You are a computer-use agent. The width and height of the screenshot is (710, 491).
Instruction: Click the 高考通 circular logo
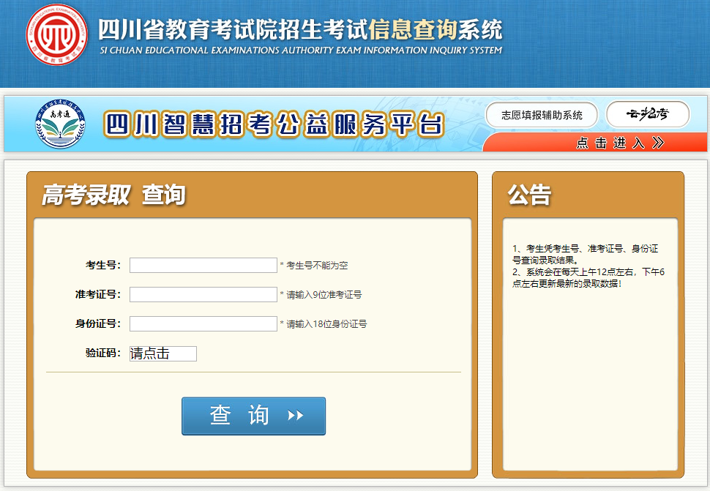[x=60, y=126]
